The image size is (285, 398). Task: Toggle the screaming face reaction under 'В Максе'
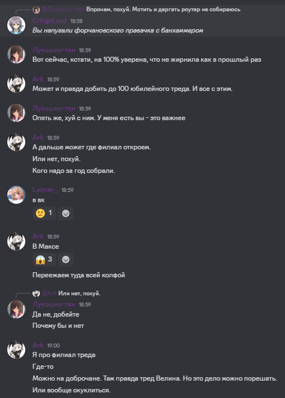44,259
